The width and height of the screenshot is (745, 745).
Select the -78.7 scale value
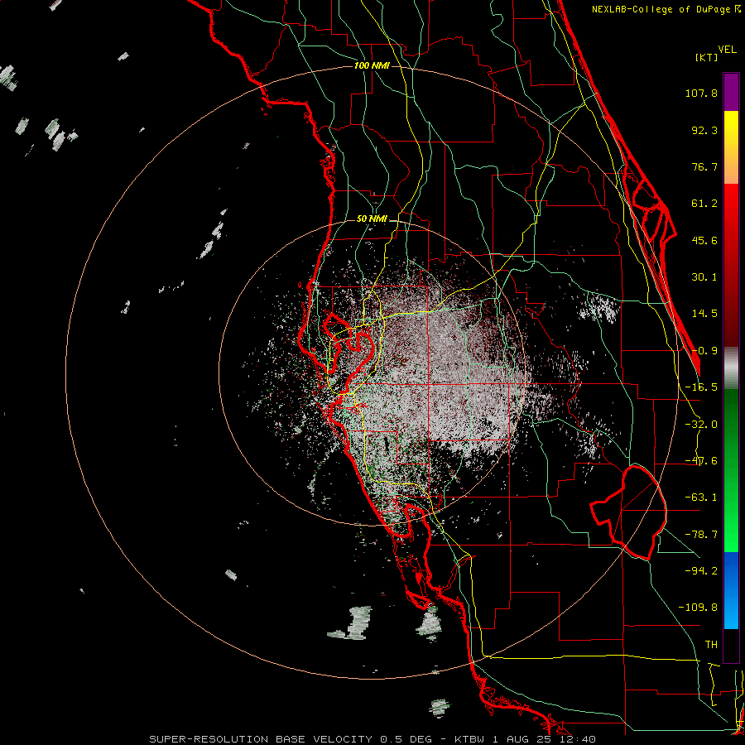(x=701, y=535)
